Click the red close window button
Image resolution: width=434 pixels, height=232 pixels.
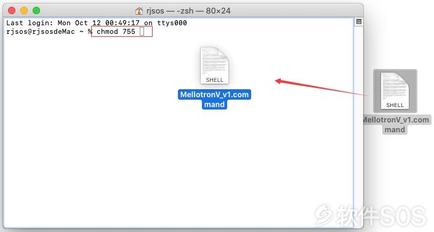[x=12, y=10]
